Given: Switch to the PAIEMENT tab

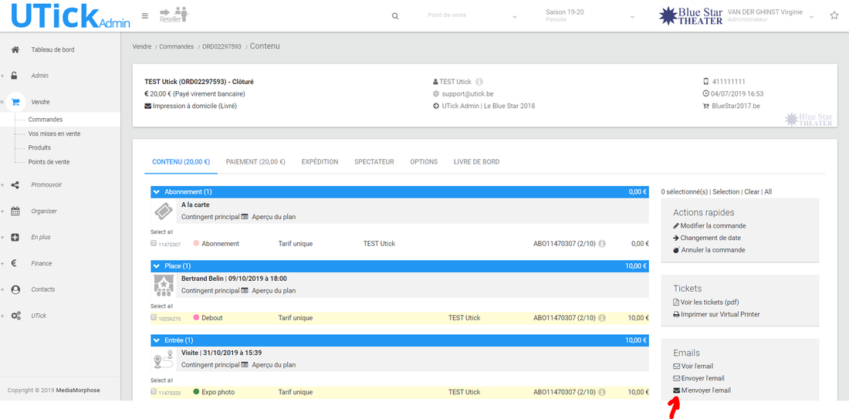Looking at the screenshot, I should click(255, 162).
